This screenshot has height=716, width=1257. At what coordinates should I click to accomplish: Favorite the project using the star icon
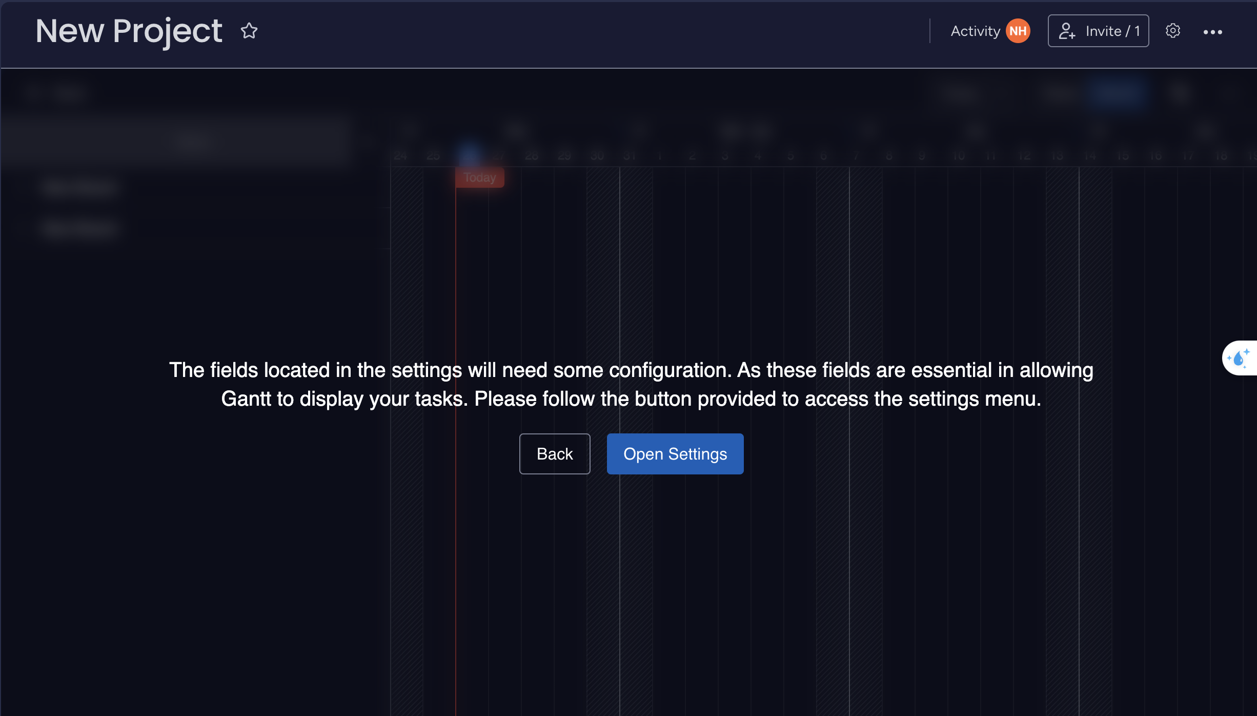click(249, 31)
